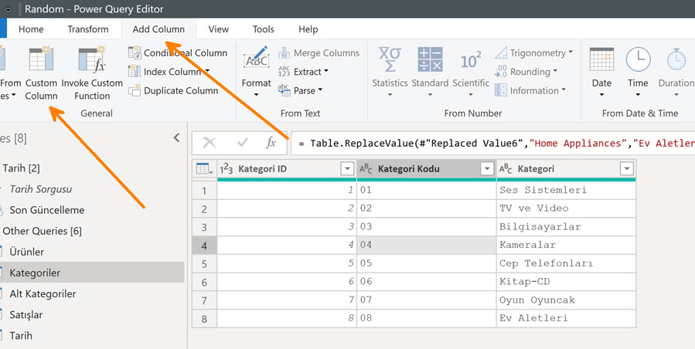Screen dimensions: 695x349
Task: Open the Scientific operations icon
Action: (x=471, y=59)
